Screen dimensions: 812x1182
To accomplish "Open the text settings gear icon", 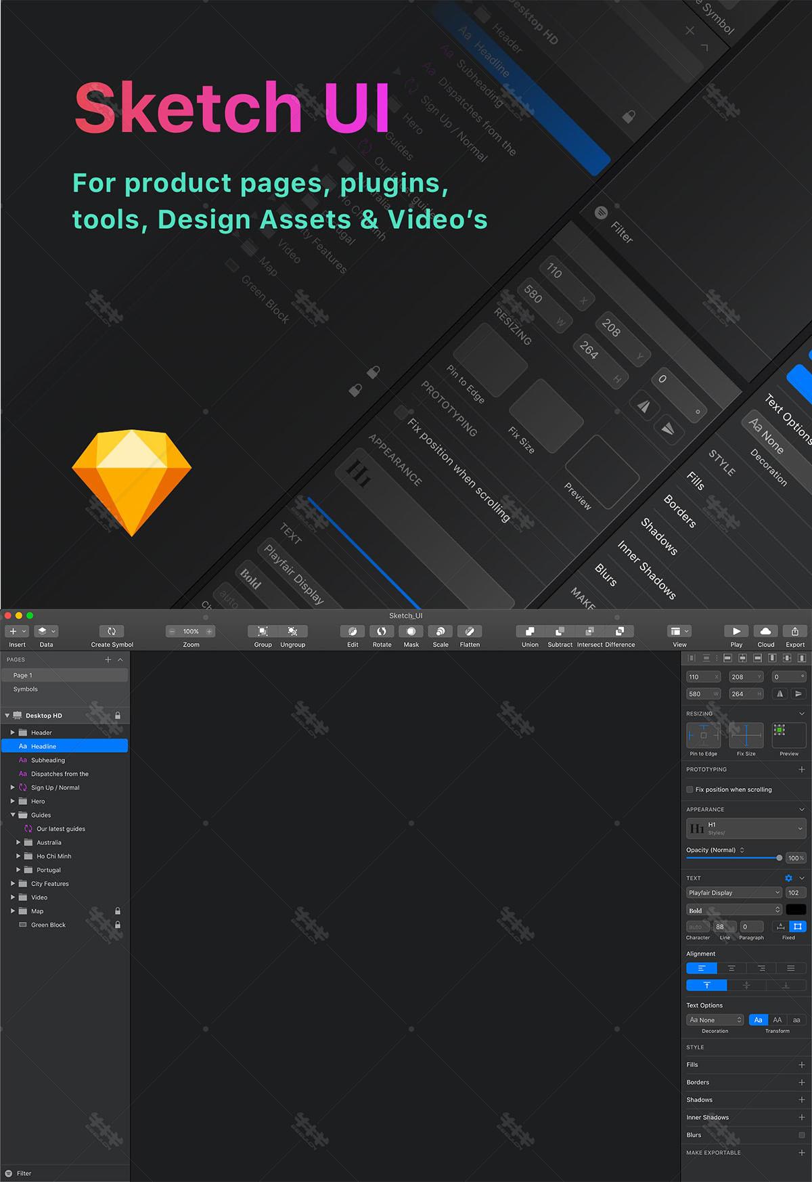I will [788, 878].
